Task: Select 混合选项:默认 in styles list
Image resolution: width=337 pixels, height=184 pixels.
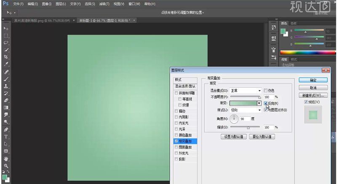Action: coord(185,86)
